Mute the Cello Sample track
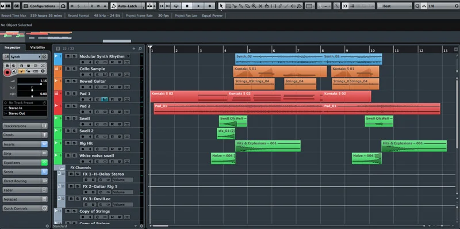Screen dimensions: 460x229 [68, 68]
